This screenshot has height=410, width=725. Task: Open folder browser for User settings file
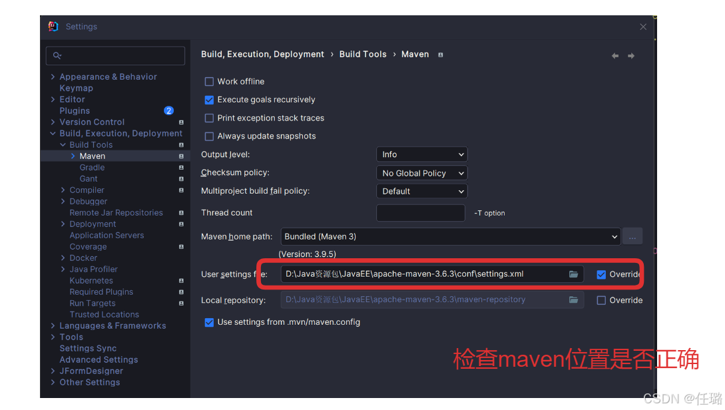573,274
